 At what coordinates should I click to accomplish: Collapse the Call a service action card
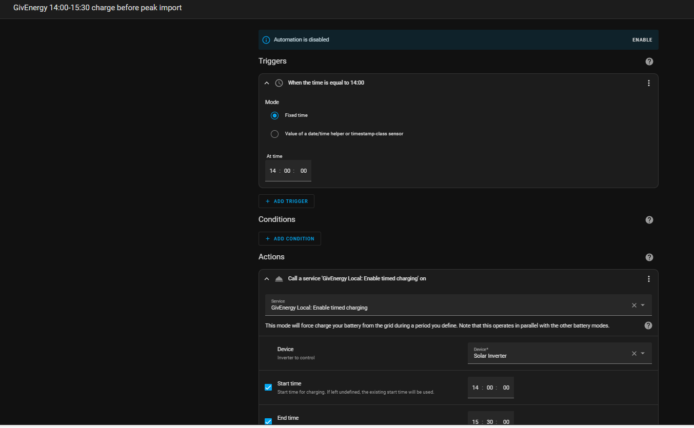[x=266, y=279]
